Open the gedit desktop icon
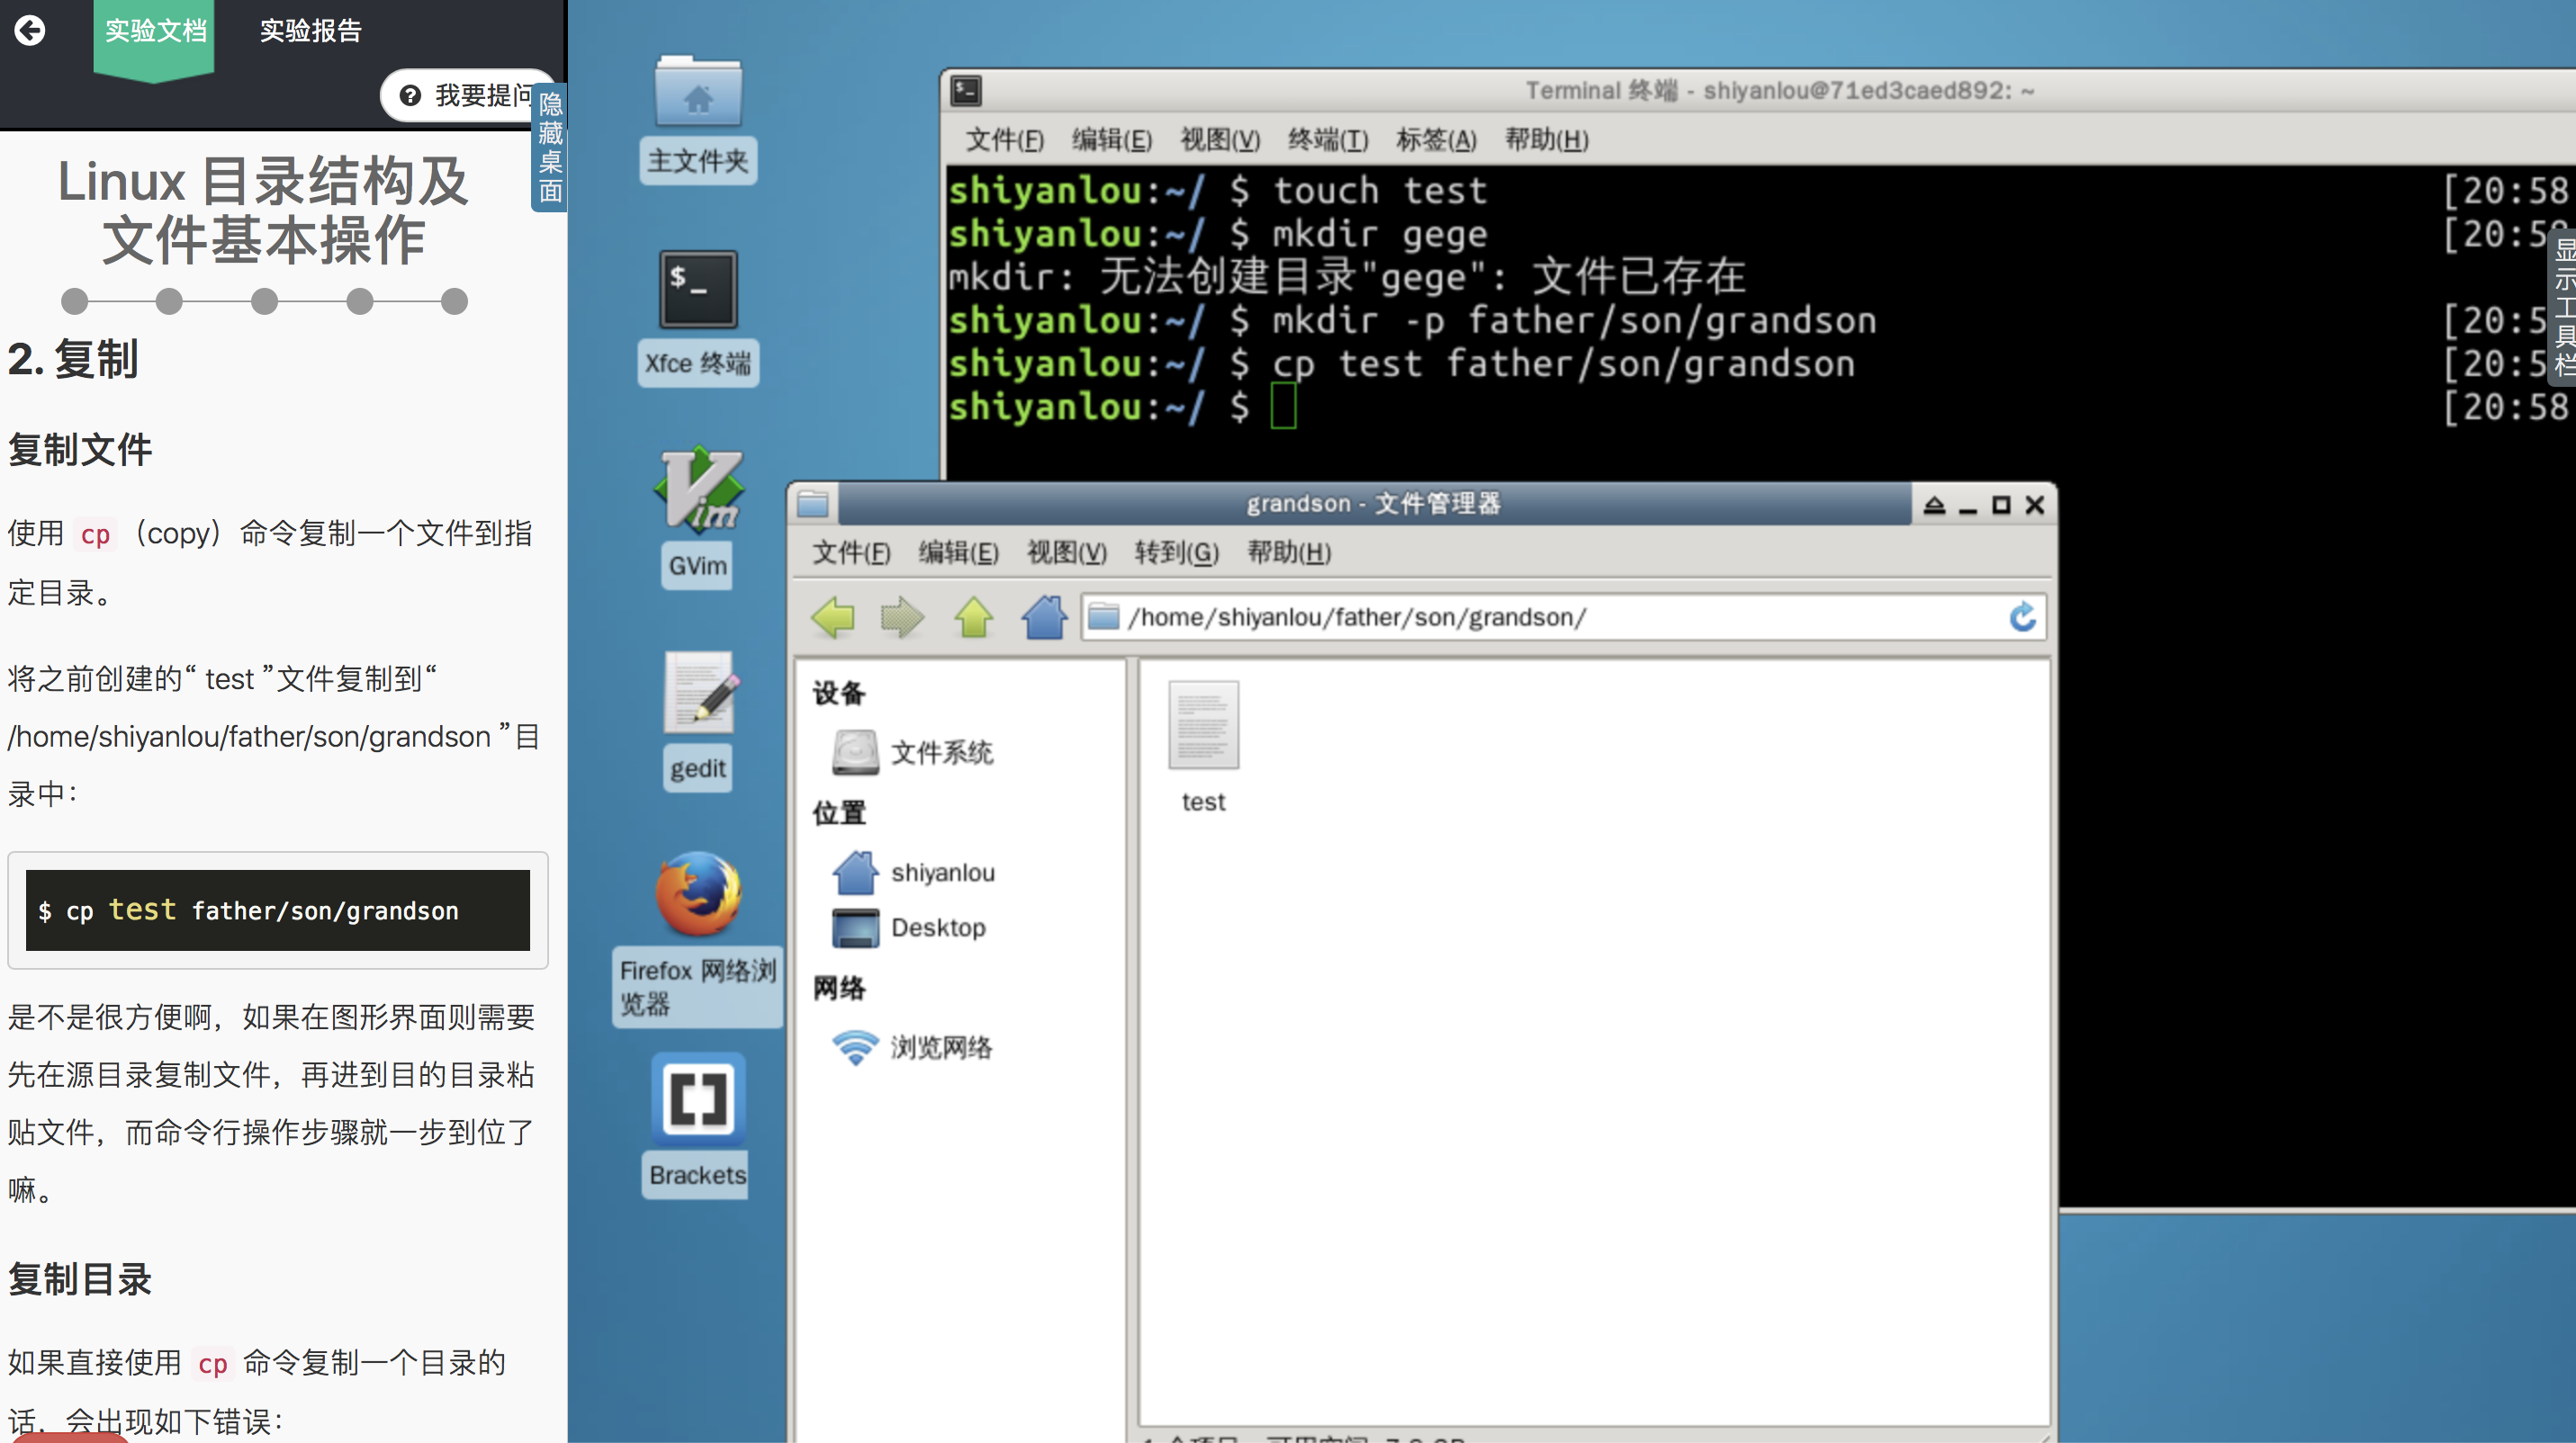 coord(698,695)
